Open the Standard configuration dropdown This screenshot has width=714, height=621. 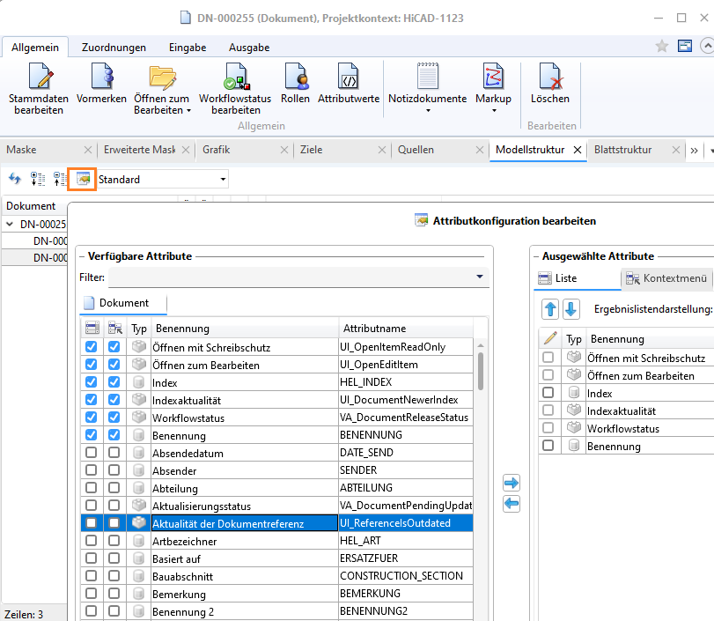224,180
